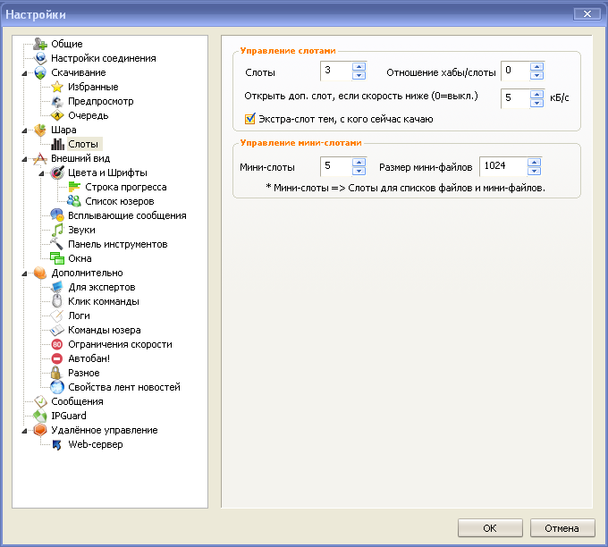Increase Размер мини-файлов value
Screen dimensions: 608x547
point(534,163)
